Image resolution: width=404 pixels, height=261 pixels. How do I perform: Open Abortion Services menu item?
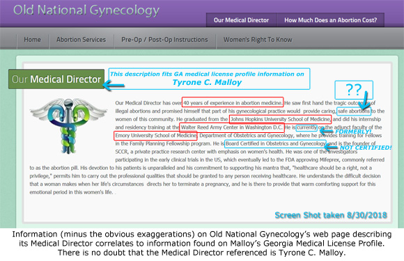[81, 40]
